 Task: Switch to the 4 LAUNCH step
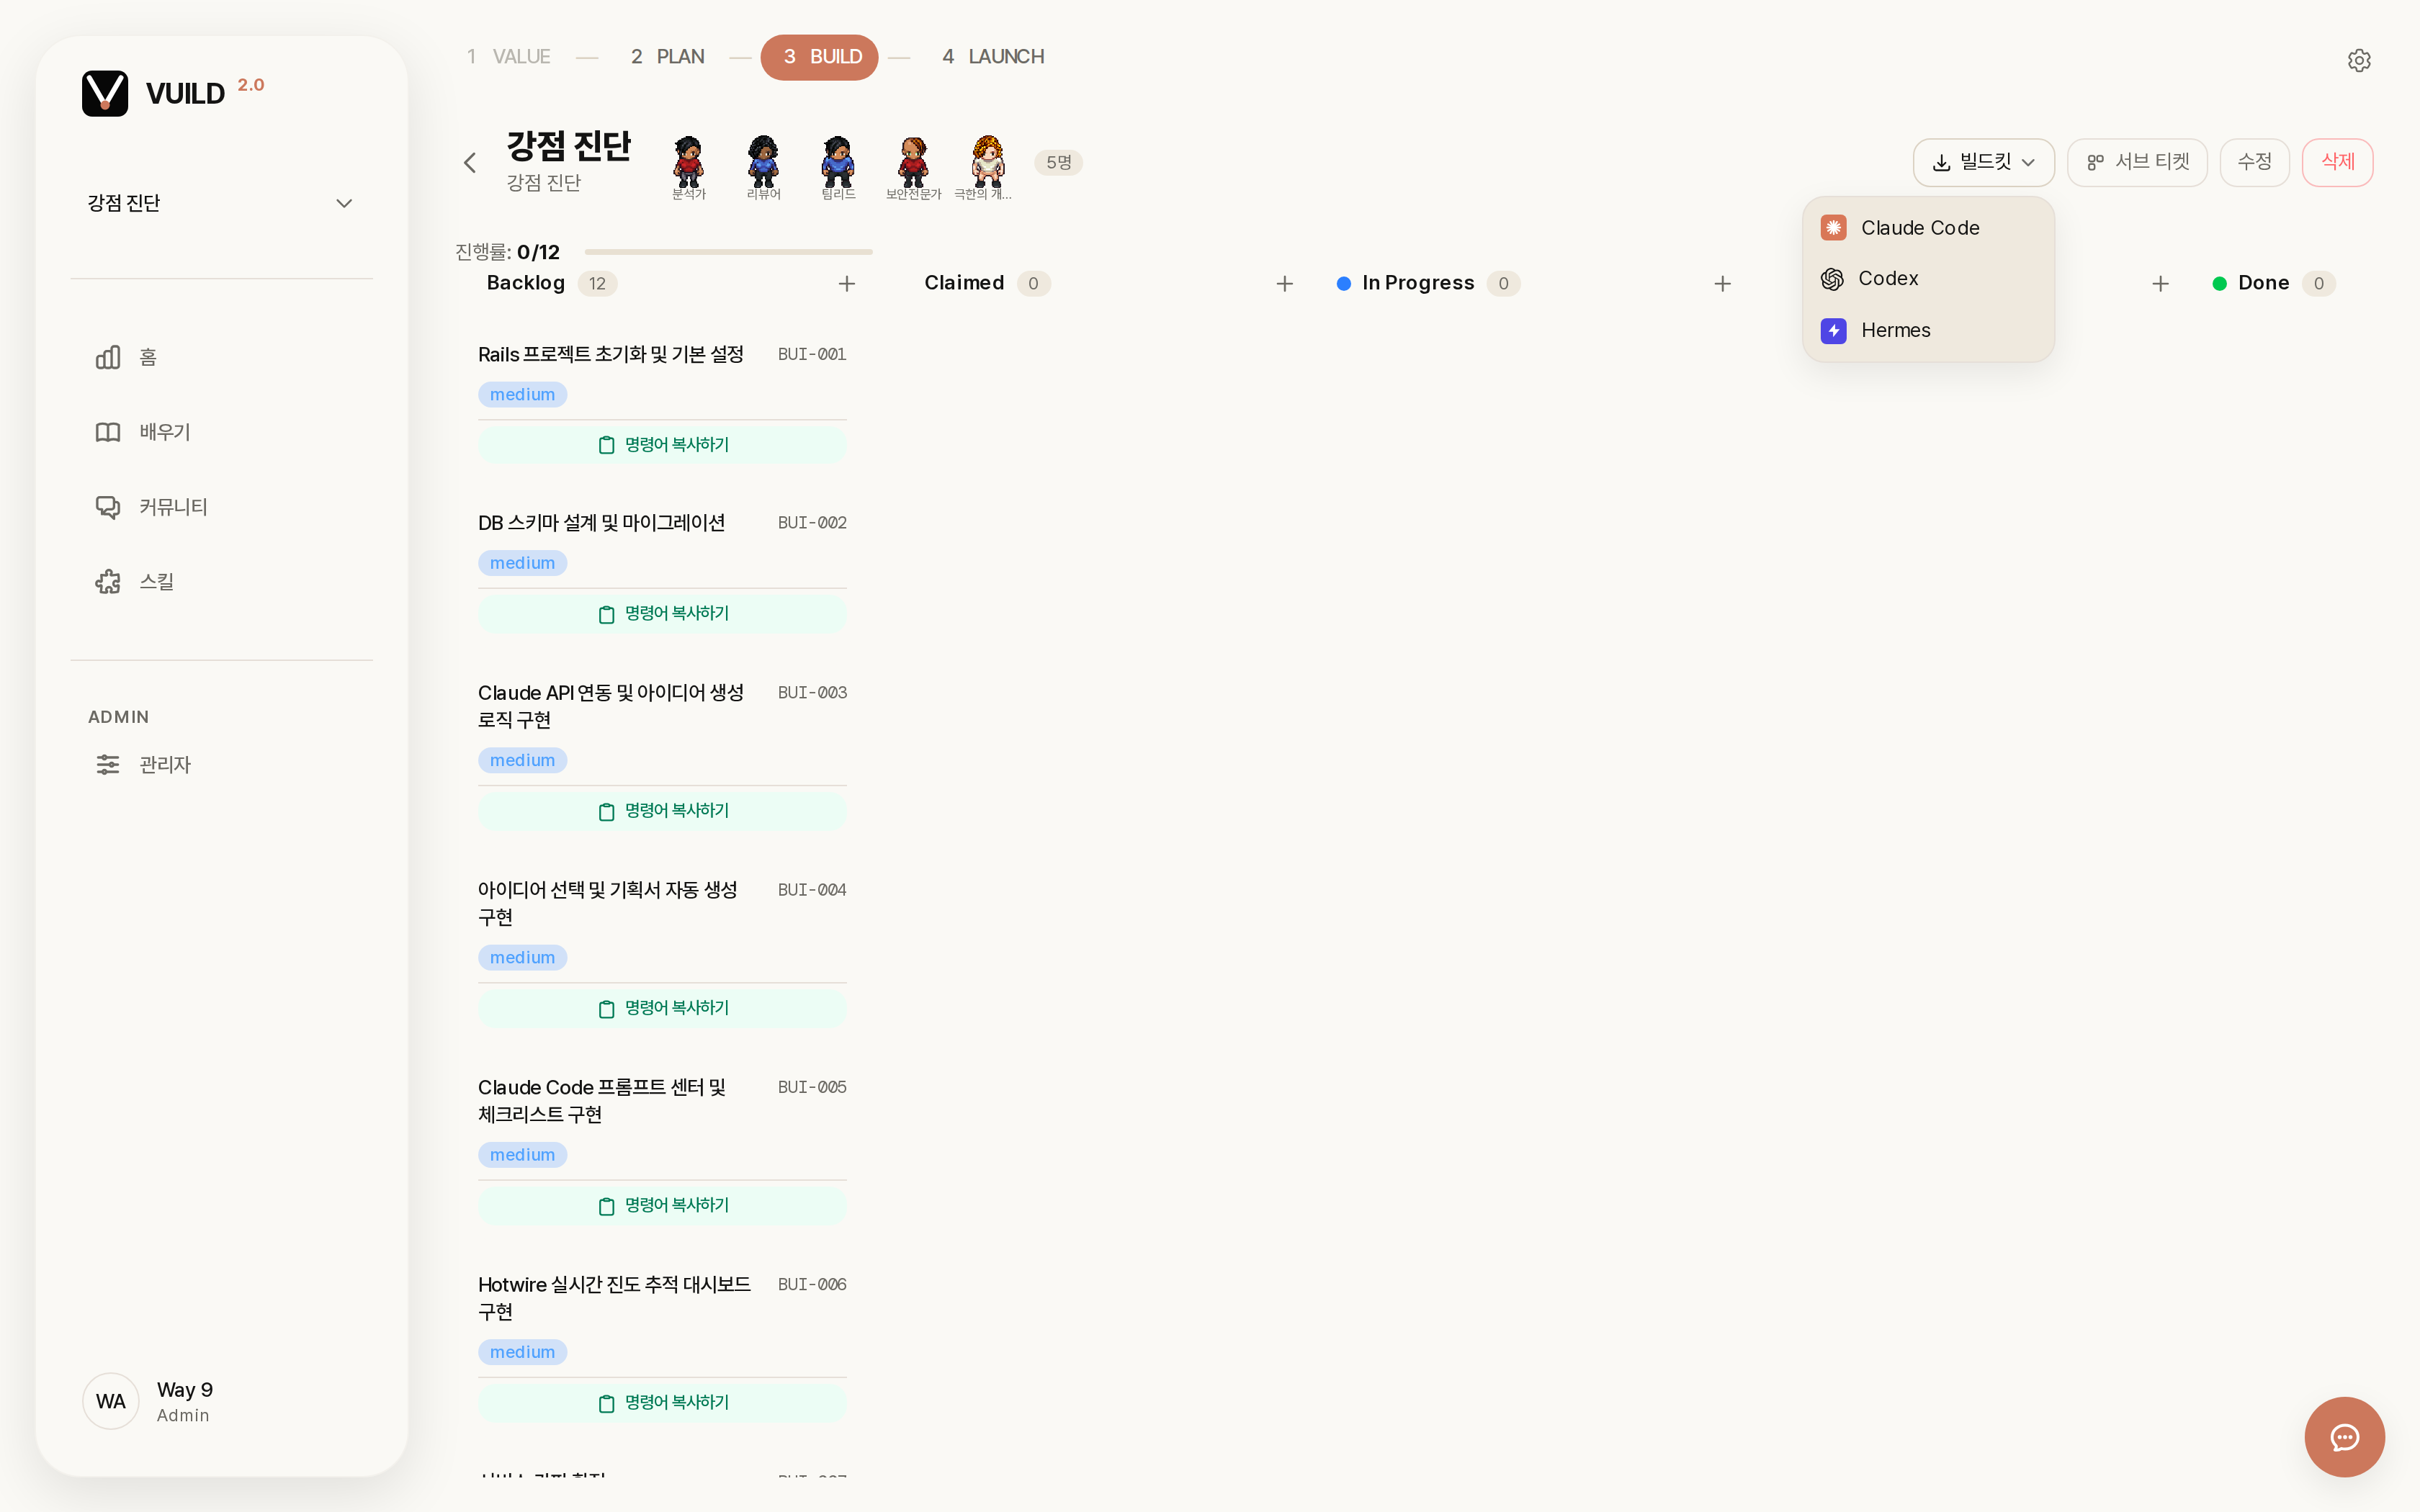[x=993, y=57]
